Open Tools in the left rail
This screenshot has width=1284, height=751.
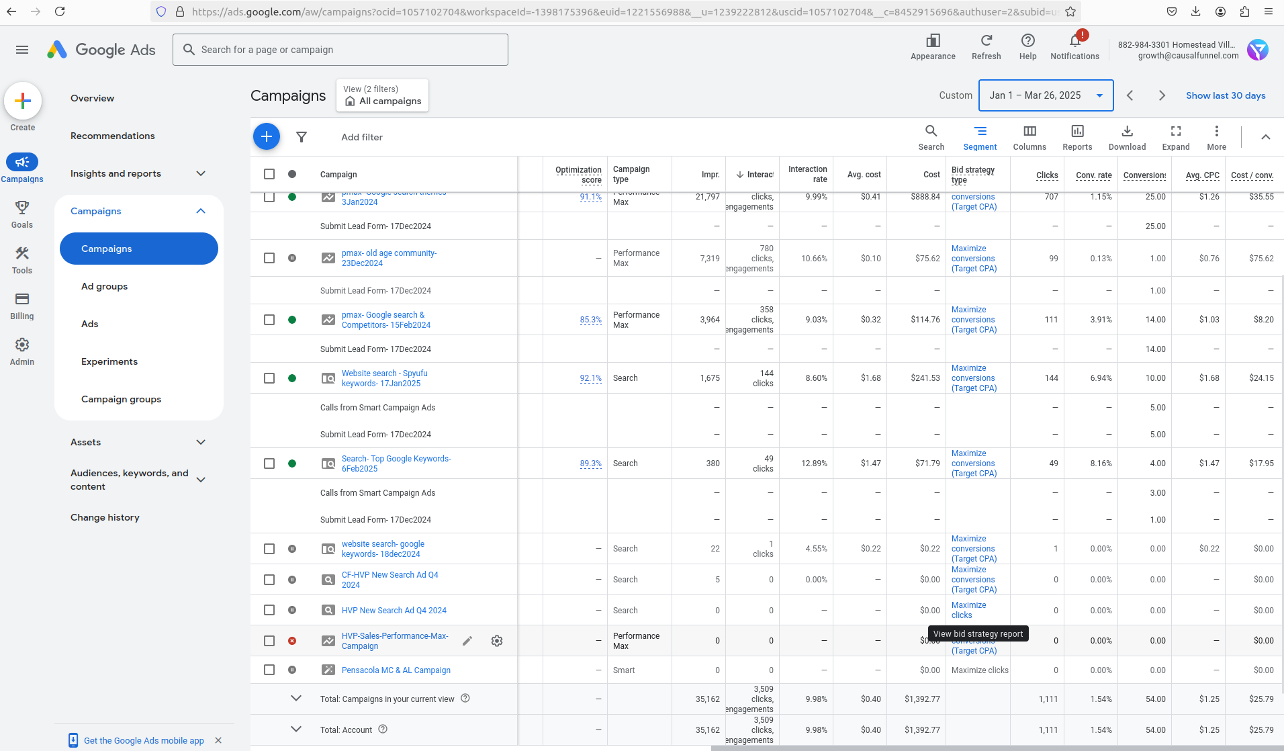pos(22,261)
